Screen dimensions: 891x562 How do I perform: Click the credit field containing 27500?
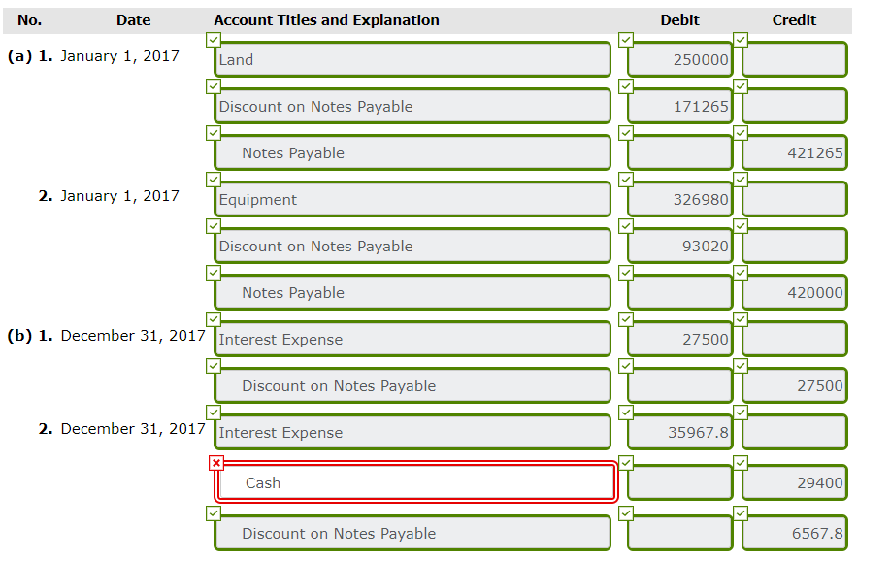[x=794, y=385]
